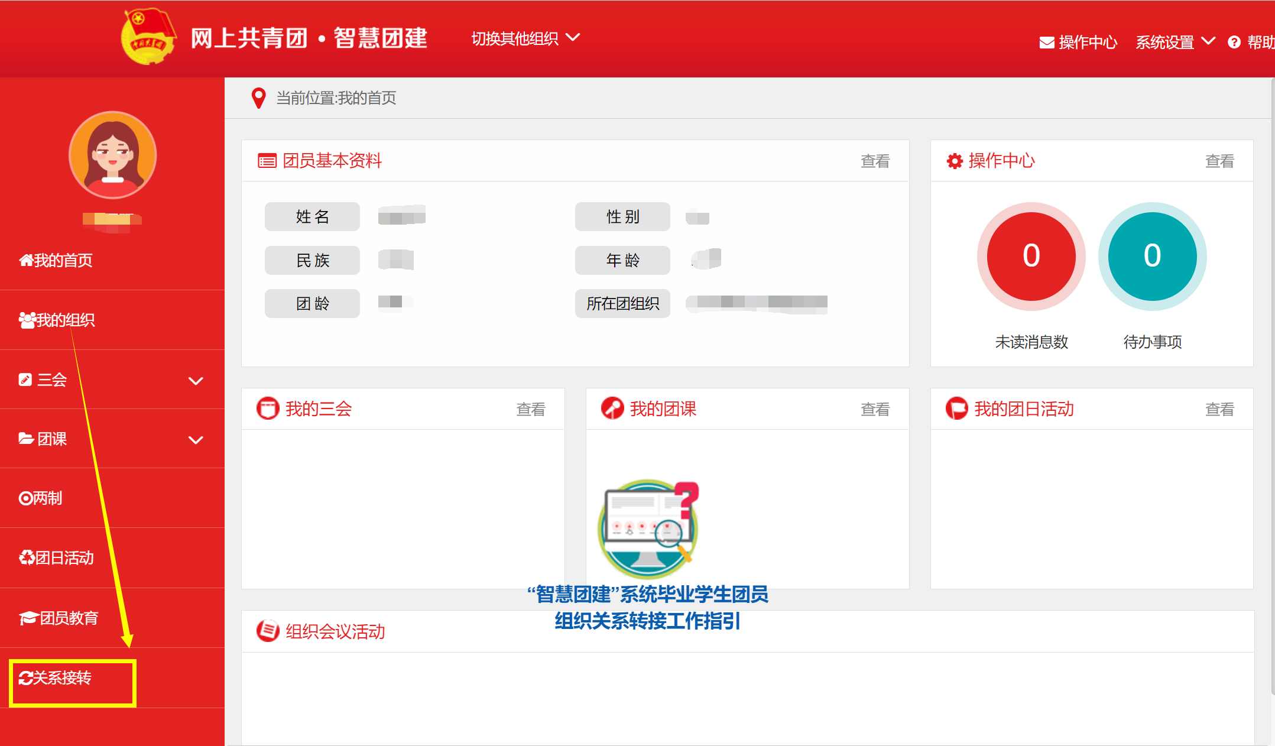Click 查看 in 操作中心 panel

pyautogui.click(x=1219, y=161)
